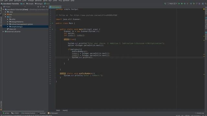The width and height of the screenshot is (207, 116).
Task: Open the Main run configuration dropdown
Action: (x=172, y=4)
